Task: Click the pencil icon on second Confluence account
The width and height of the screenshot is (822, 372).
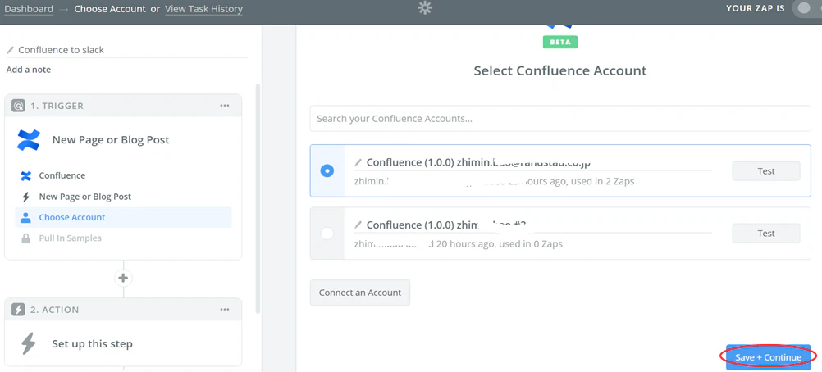Action: (358, 225)
